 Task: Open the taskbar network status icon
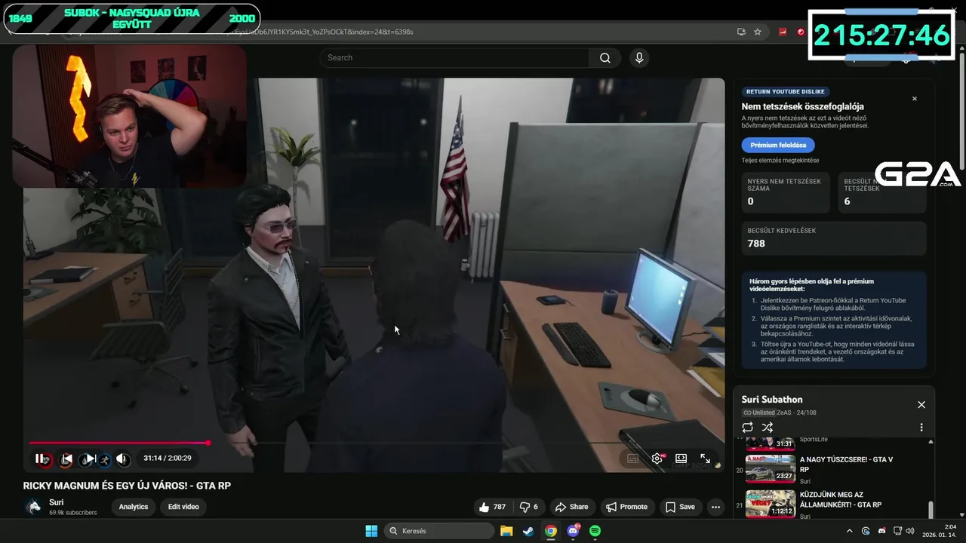click(897, 531)
